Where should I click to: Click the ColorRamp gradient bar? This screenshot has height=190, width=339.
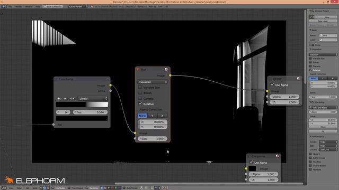pos(82,104)
